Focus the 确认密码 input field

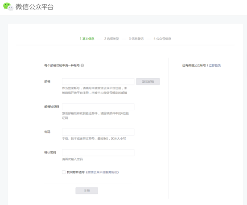(98, 153)
